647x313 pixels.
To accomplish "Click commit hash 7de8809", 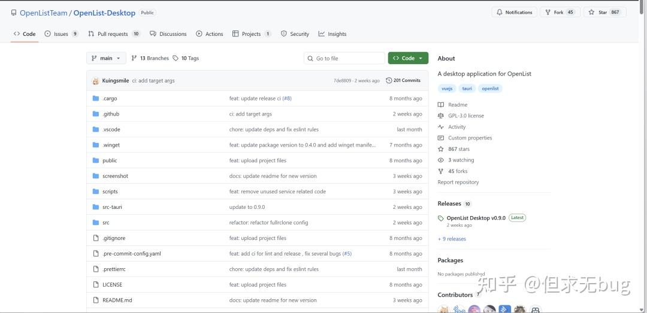I will point(342,80).
